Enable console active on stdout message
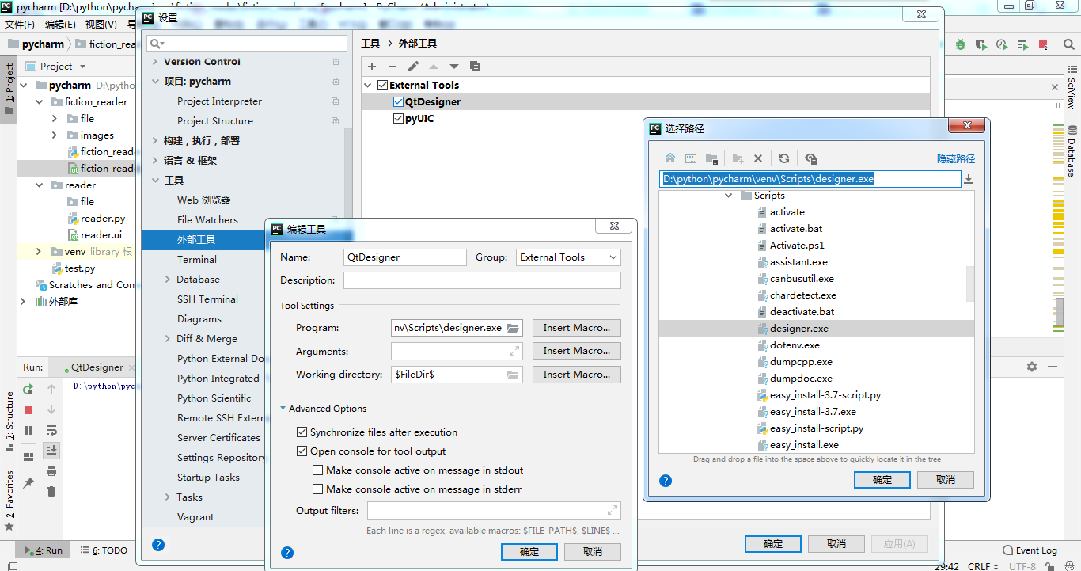This screenshot has height=571, width=1081. point(318,470)
